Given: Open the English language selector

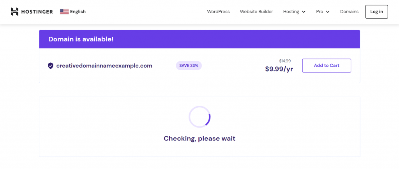Looking at the screenshot, I should click(x=78, y=12).
